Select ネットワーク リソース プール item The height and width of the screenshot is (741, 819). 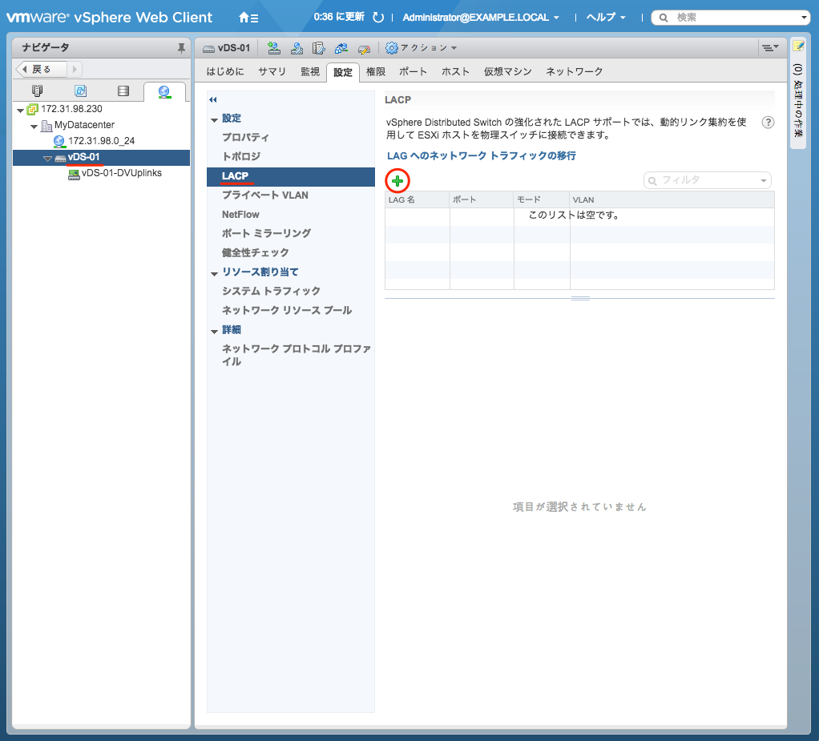287,310
